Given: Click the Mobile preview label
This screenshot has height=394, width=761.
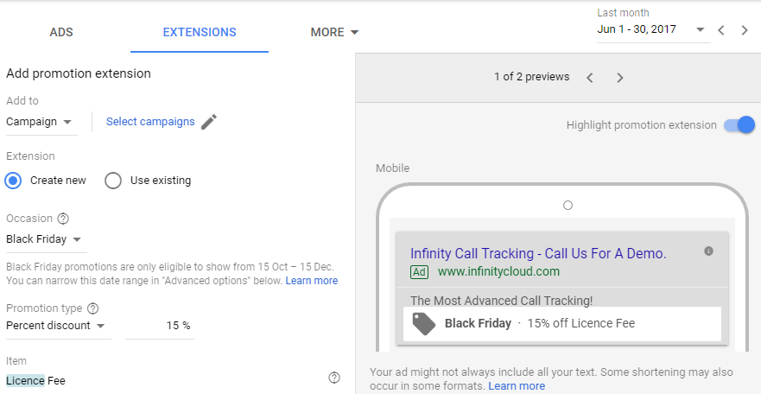Looking at the screenshot, I should click(393, 168).
